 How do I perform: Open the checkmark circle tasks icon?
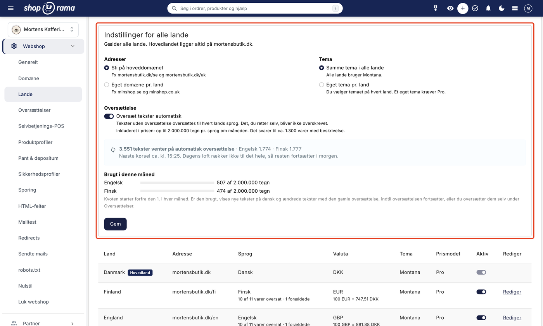tap(475, 8)
